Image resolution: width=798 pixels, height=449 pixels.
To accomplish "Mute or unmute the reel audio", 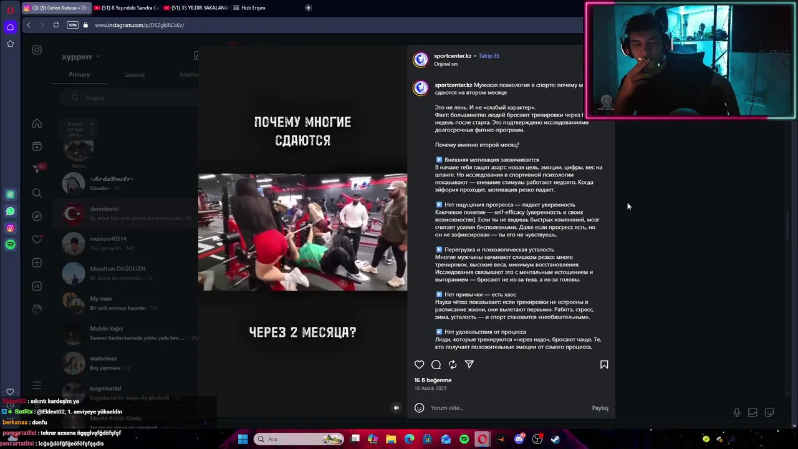I will pyautogui.click(x=396, y=408).
